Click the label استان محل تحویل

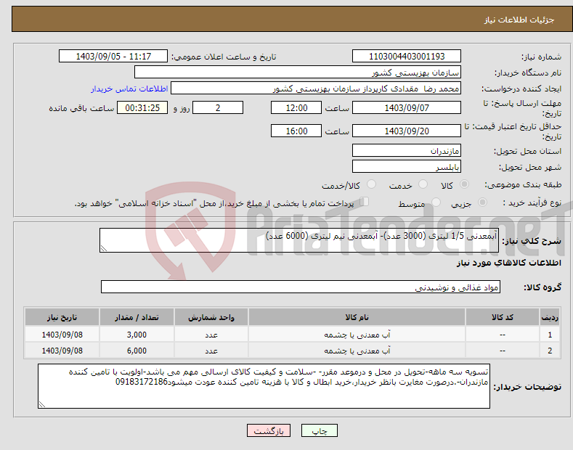pyautogui.click(x=528, y=151)
